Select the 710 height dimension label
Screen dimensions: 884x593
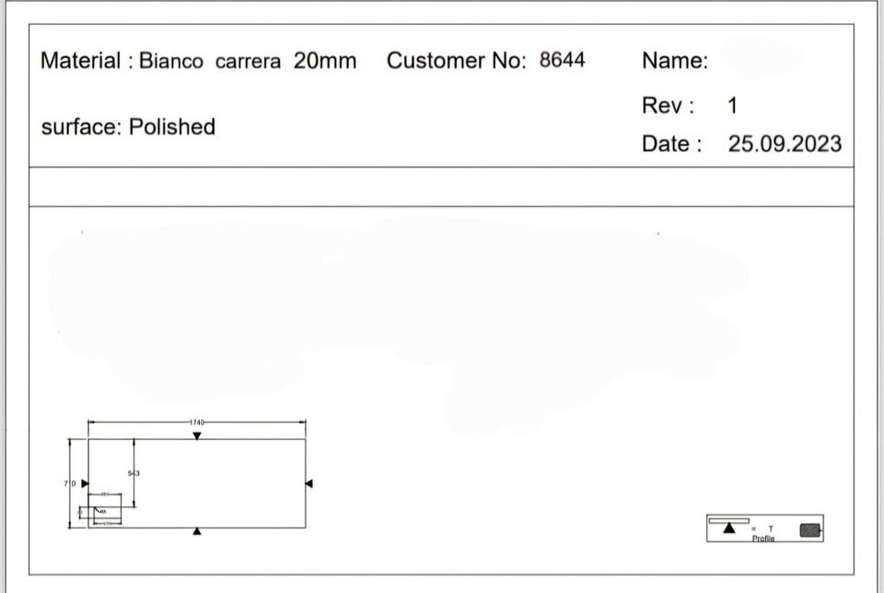70,483
